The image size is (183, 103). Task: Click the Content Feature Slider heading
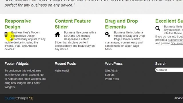click(x=73, y=24)
